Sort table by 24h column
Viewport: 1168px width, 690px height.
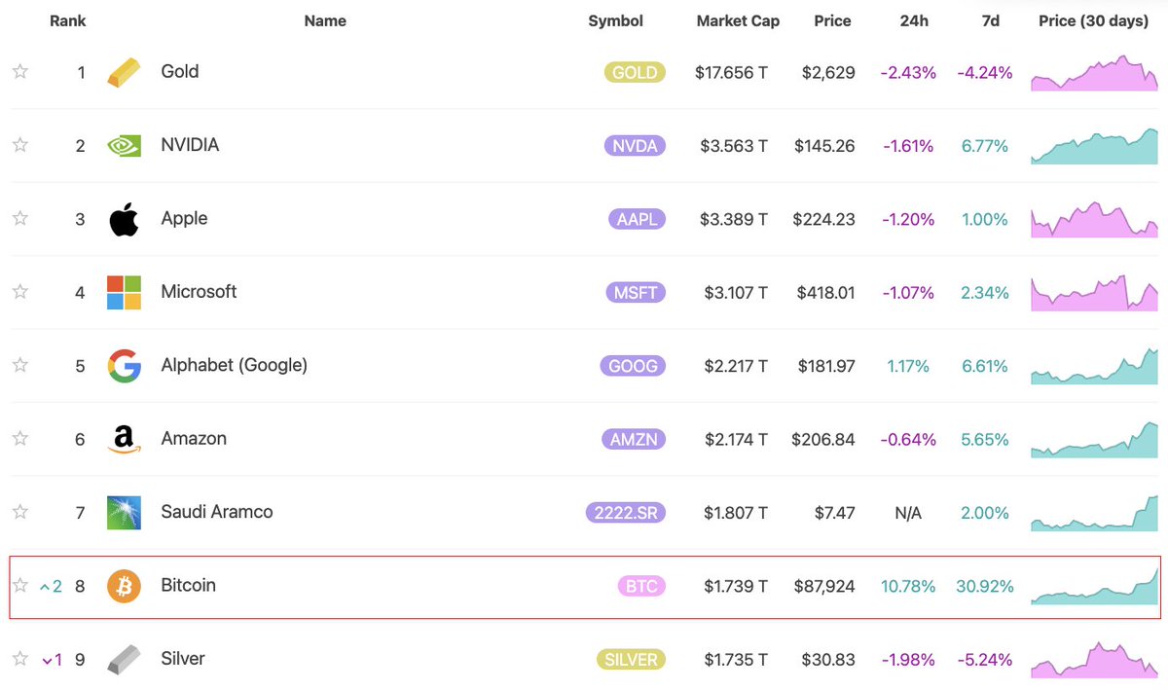pyautogui.click(x=914, y=20)
